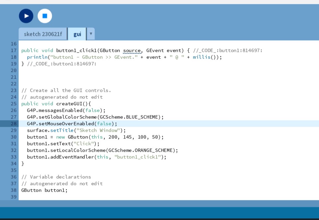Image resolution: width=319 pixels, height=220 pixels.
Task: Click line number 38 in the gutter
Action: pyautogui.click(x=14, y=190)
